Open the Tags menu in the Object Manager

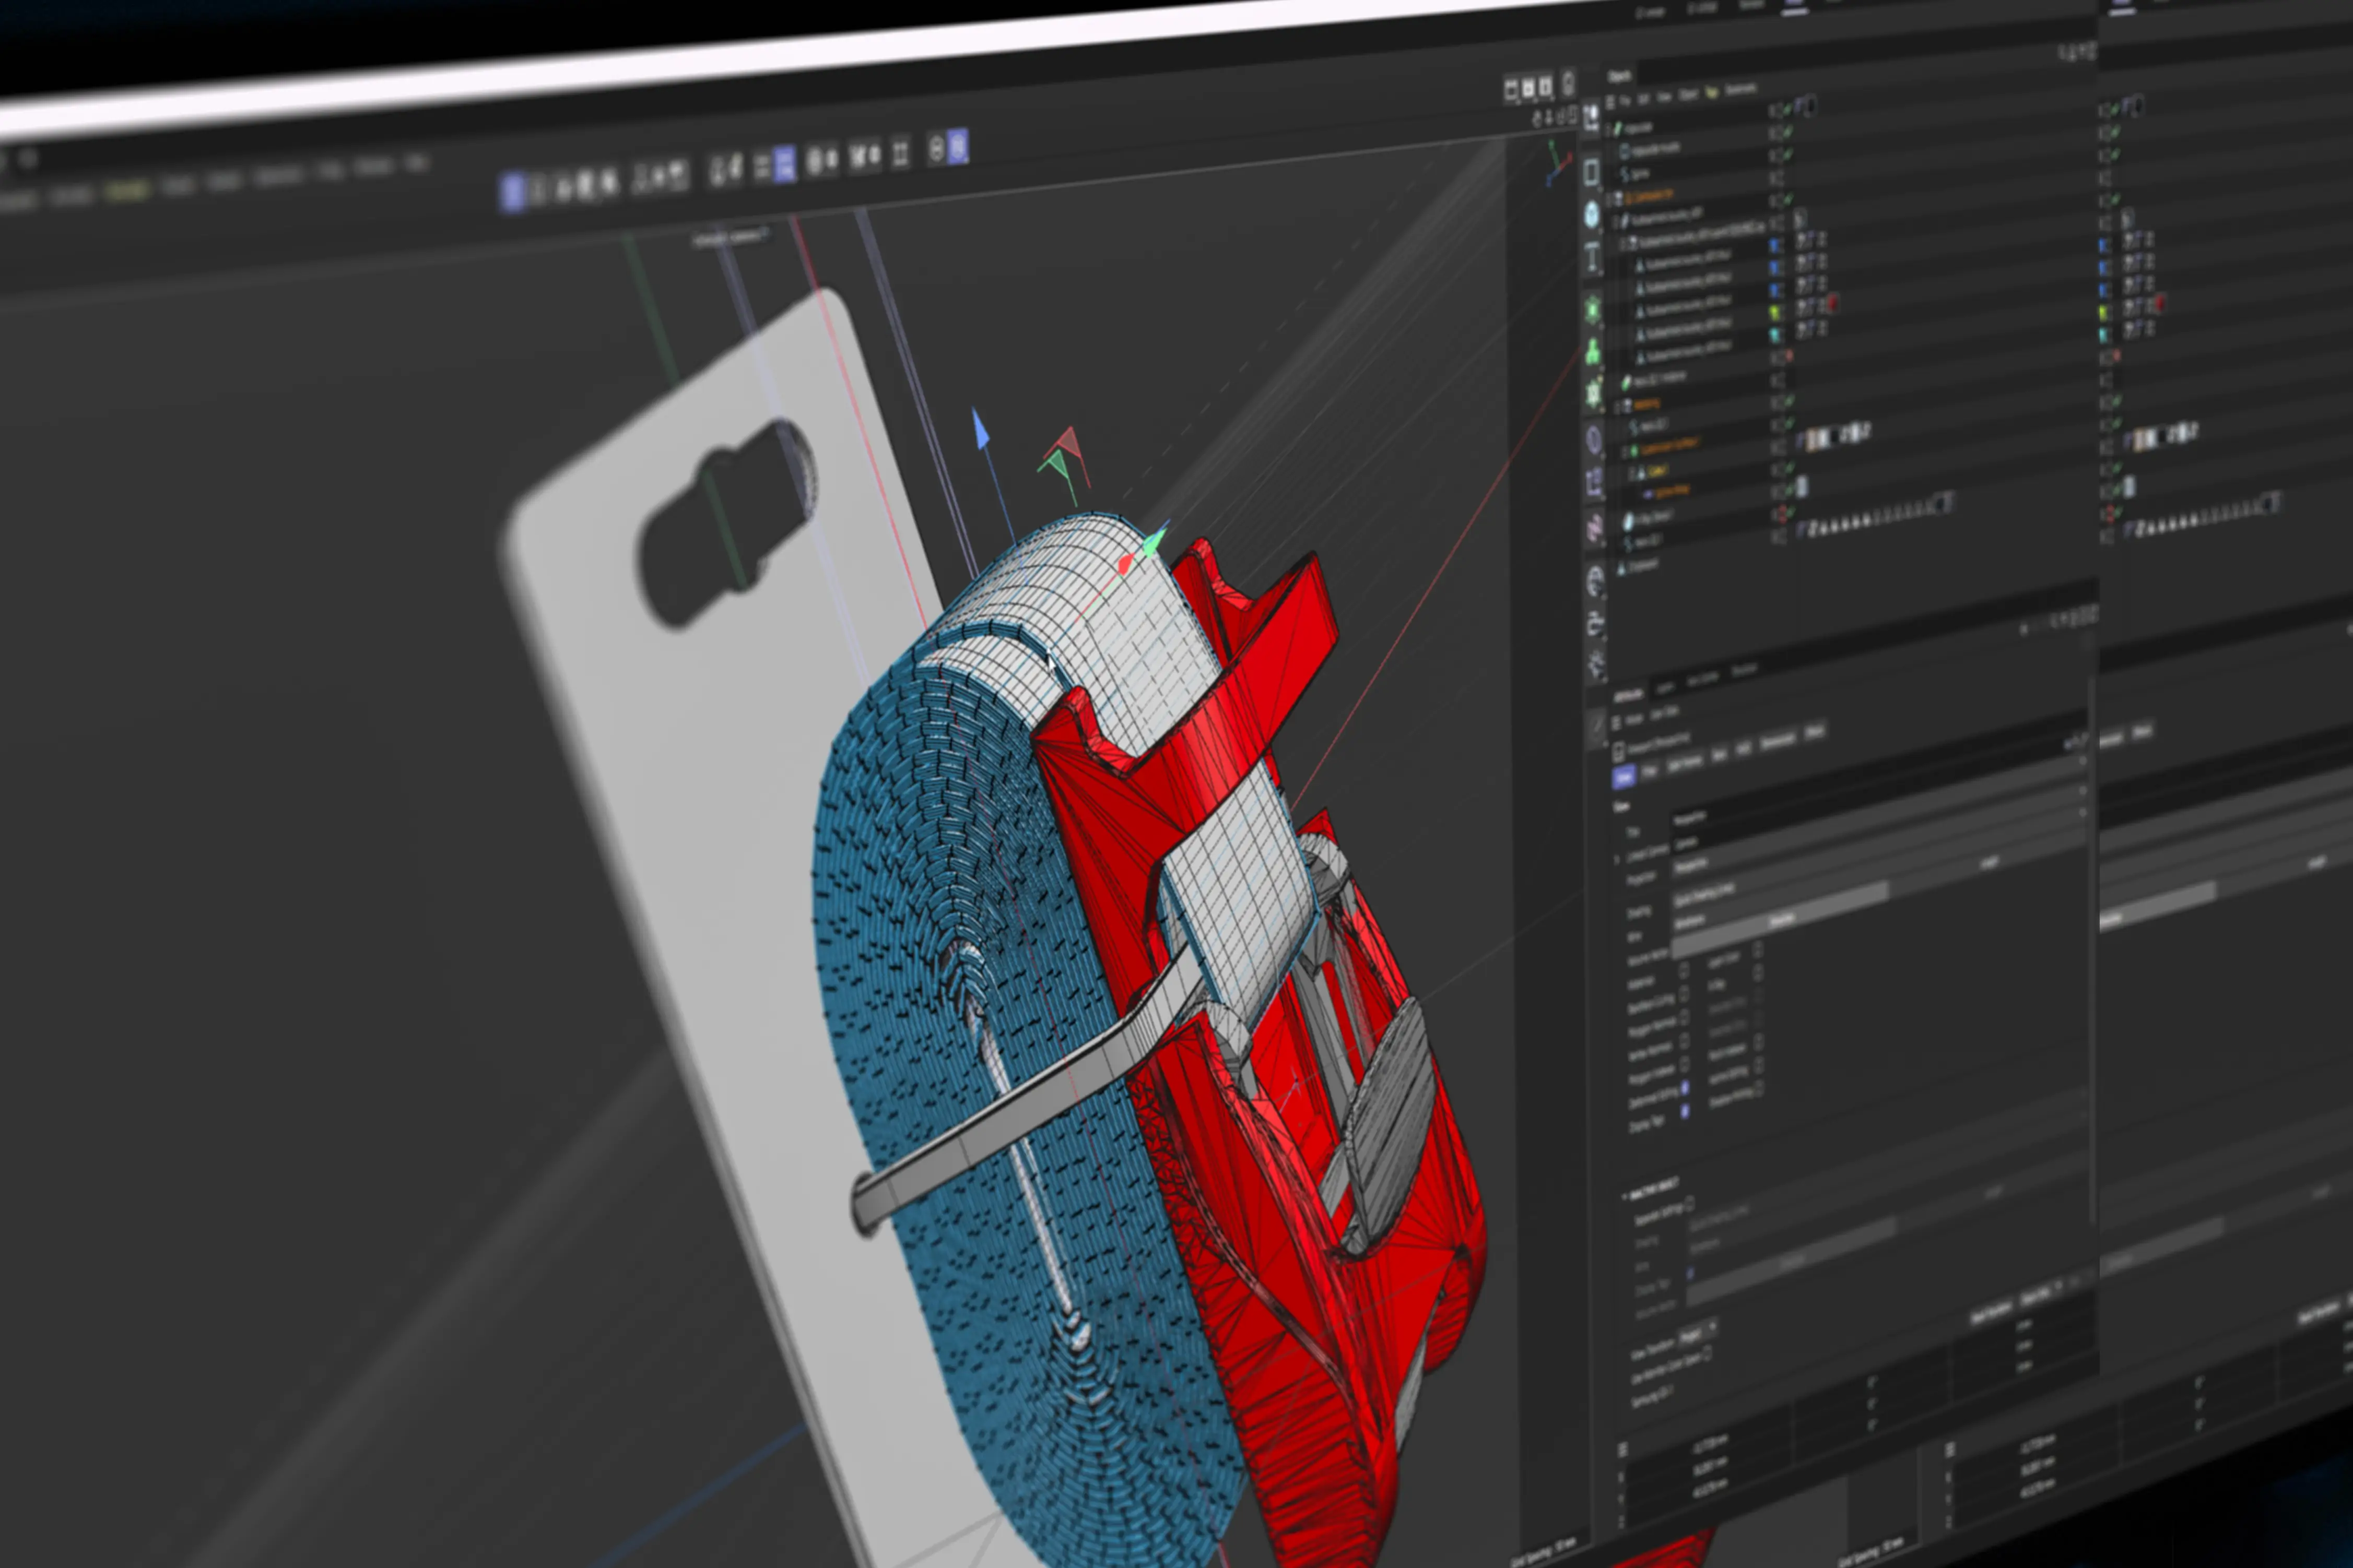(x=1713, y=94)
